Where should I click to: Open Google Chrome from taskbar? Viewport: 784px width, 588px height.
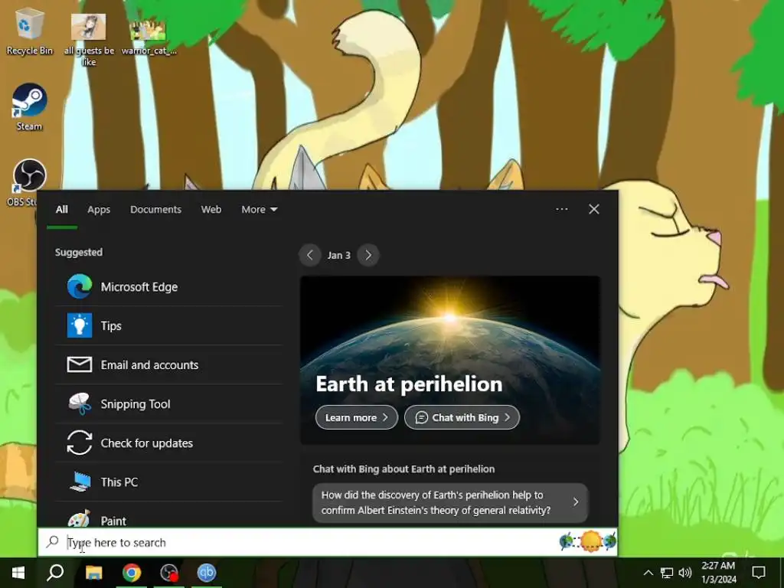(132, 573)
